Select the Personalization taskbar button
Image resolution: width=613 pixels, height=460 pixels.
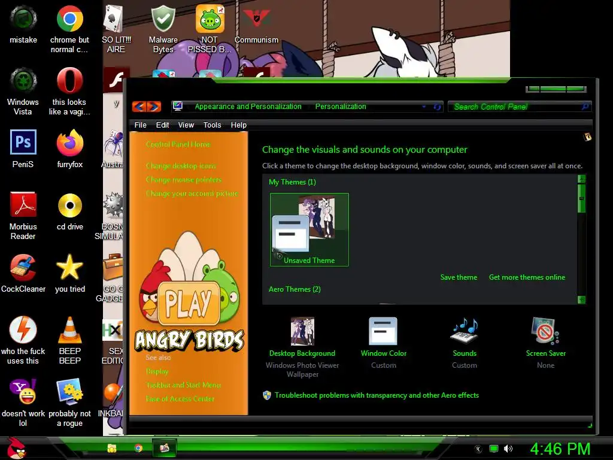(x=164, y=447)
